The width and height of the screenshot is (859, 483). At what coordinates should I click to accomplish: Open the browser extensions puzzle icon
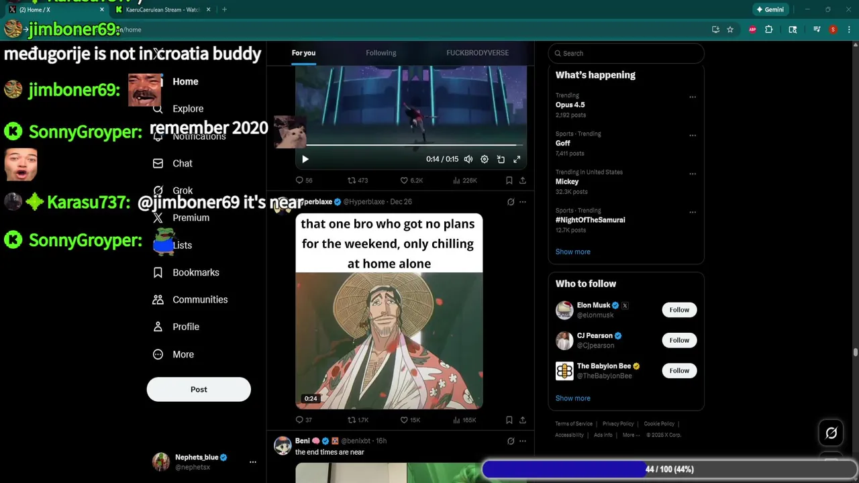(769, 30)
